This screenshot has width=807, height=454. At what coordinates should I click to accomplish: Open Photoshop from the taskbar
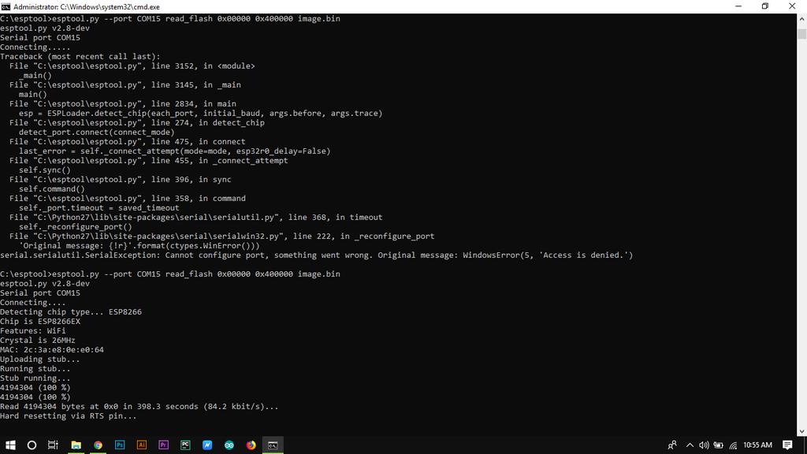[120, 445]
